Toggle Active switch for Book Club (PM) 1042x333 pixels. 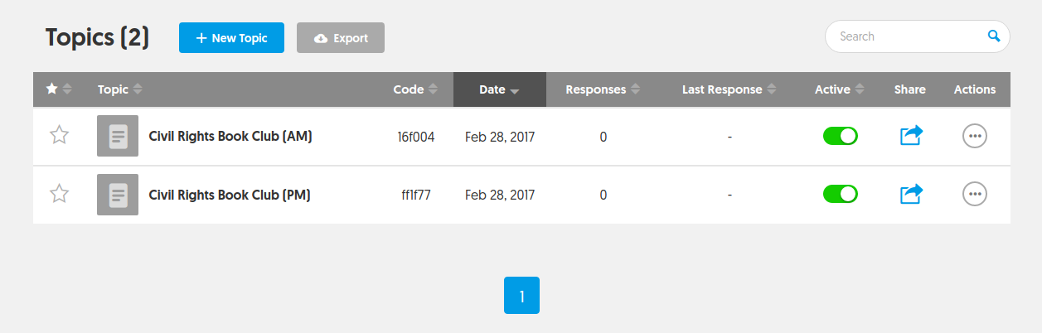[840, 194]
